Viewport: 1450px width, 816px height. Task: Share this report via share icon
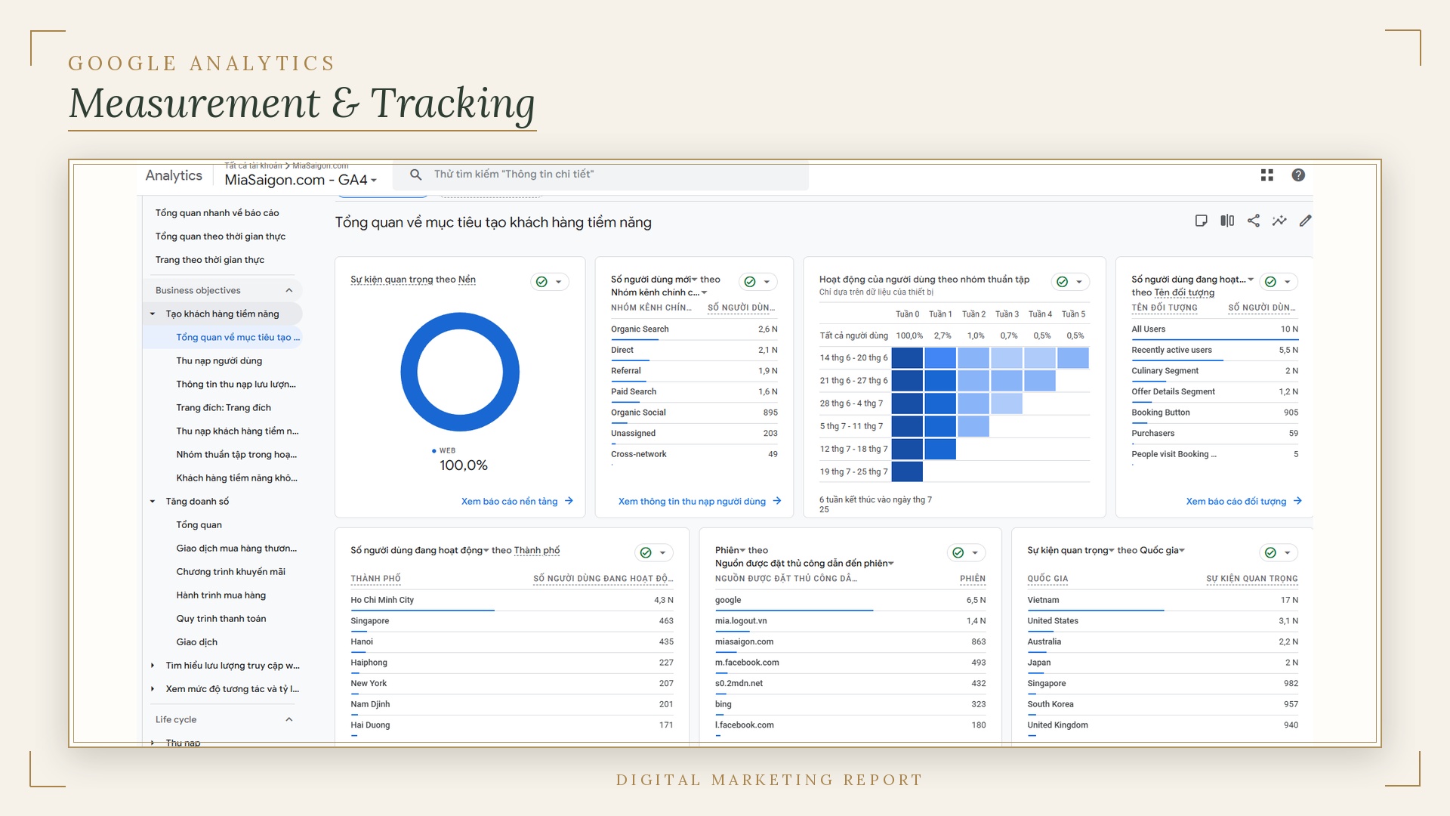tap(1254, 221)
